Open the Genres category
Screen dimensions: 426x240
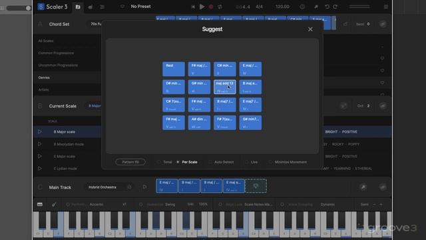coord(44,77)
